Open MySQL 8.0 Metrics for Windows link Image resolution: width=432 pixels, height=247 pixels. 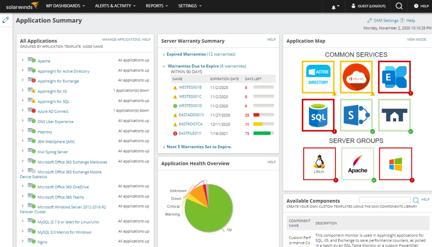[65, 232]
